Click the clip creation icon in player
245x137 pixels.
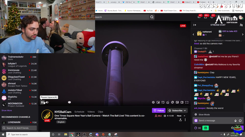point(168,102)
